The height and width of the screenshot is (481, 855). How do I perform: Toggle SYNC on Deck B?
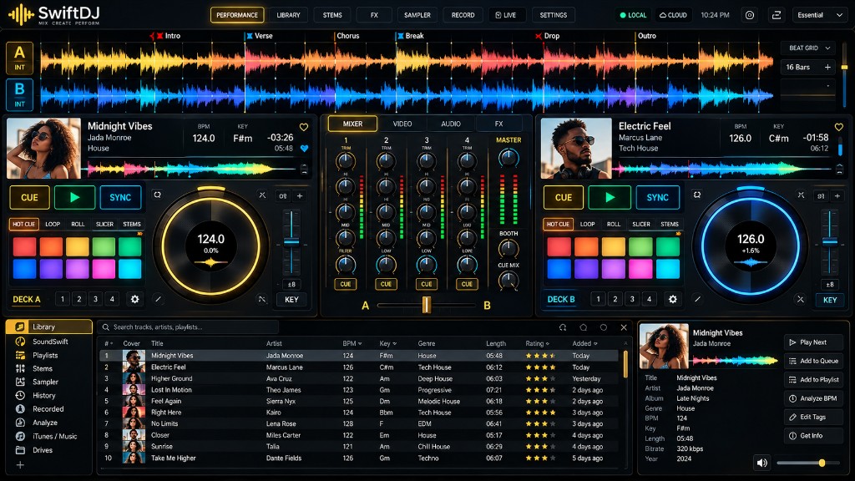(658, 197)
